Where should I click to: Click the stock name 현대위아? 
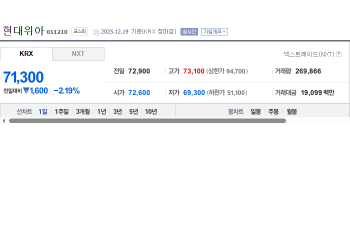point(23,30)
